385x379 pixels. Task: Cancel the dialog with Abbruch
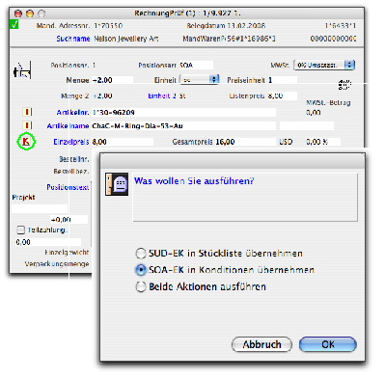[261, 344]
